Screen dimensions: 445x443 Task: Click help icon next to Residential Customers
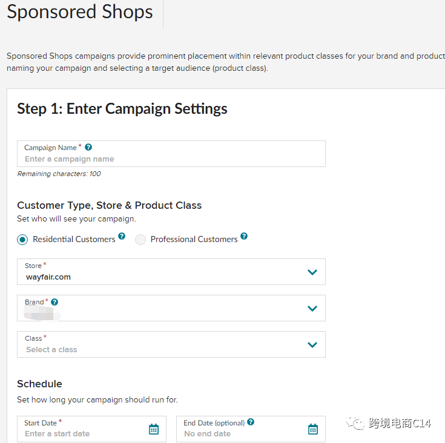pos(122,236)
